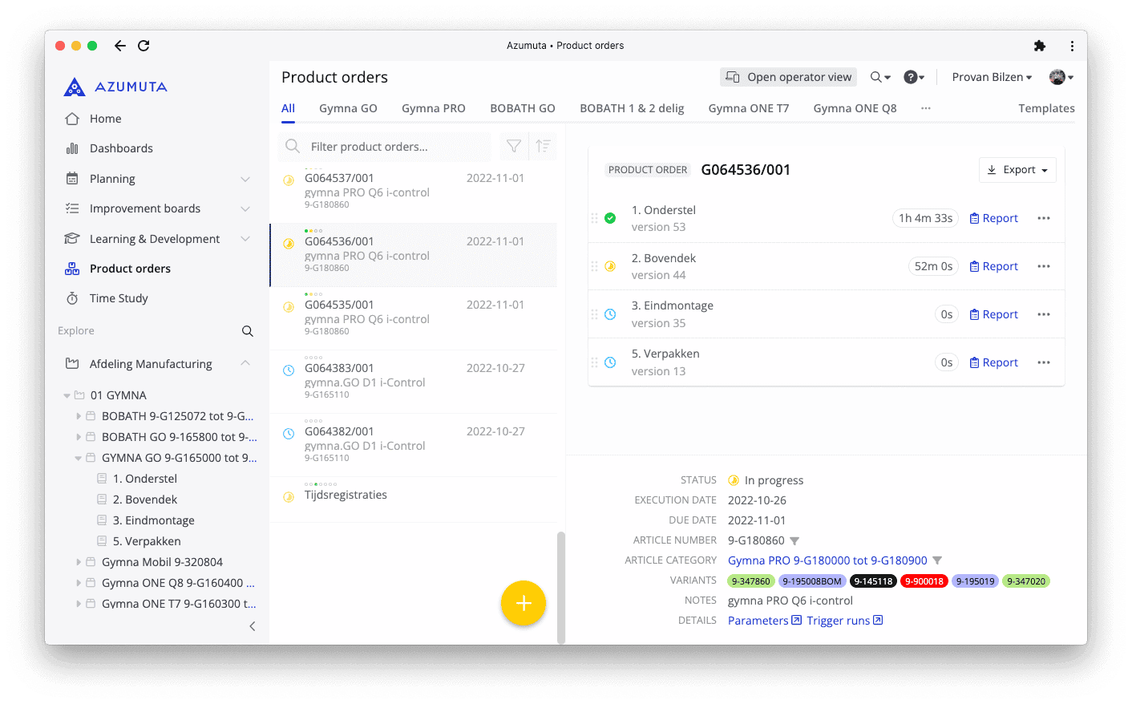Open the Templates tab
This screenshot has width=1132, height=704.
(1046, 107)
